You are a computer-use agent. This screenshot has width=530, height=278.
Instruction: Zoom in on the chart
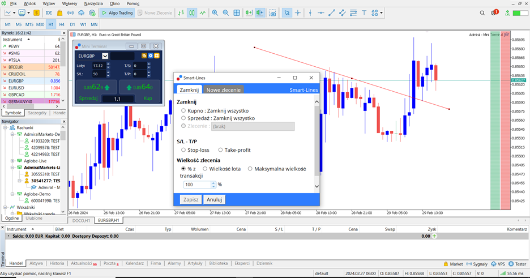[215, 13]
